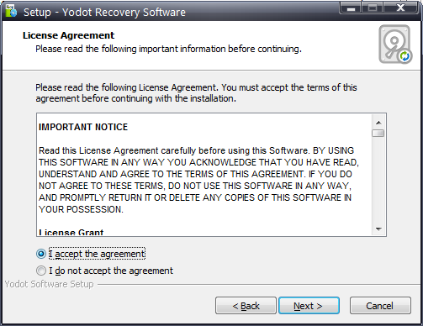Click the scrollbar up arrow in license box
This screenshot has width=423, height=326.
pyautogui.click(x=378, y=123)
